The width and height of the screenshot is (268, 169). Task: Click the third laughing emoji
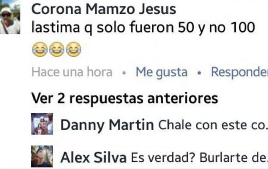coord(74,49)
